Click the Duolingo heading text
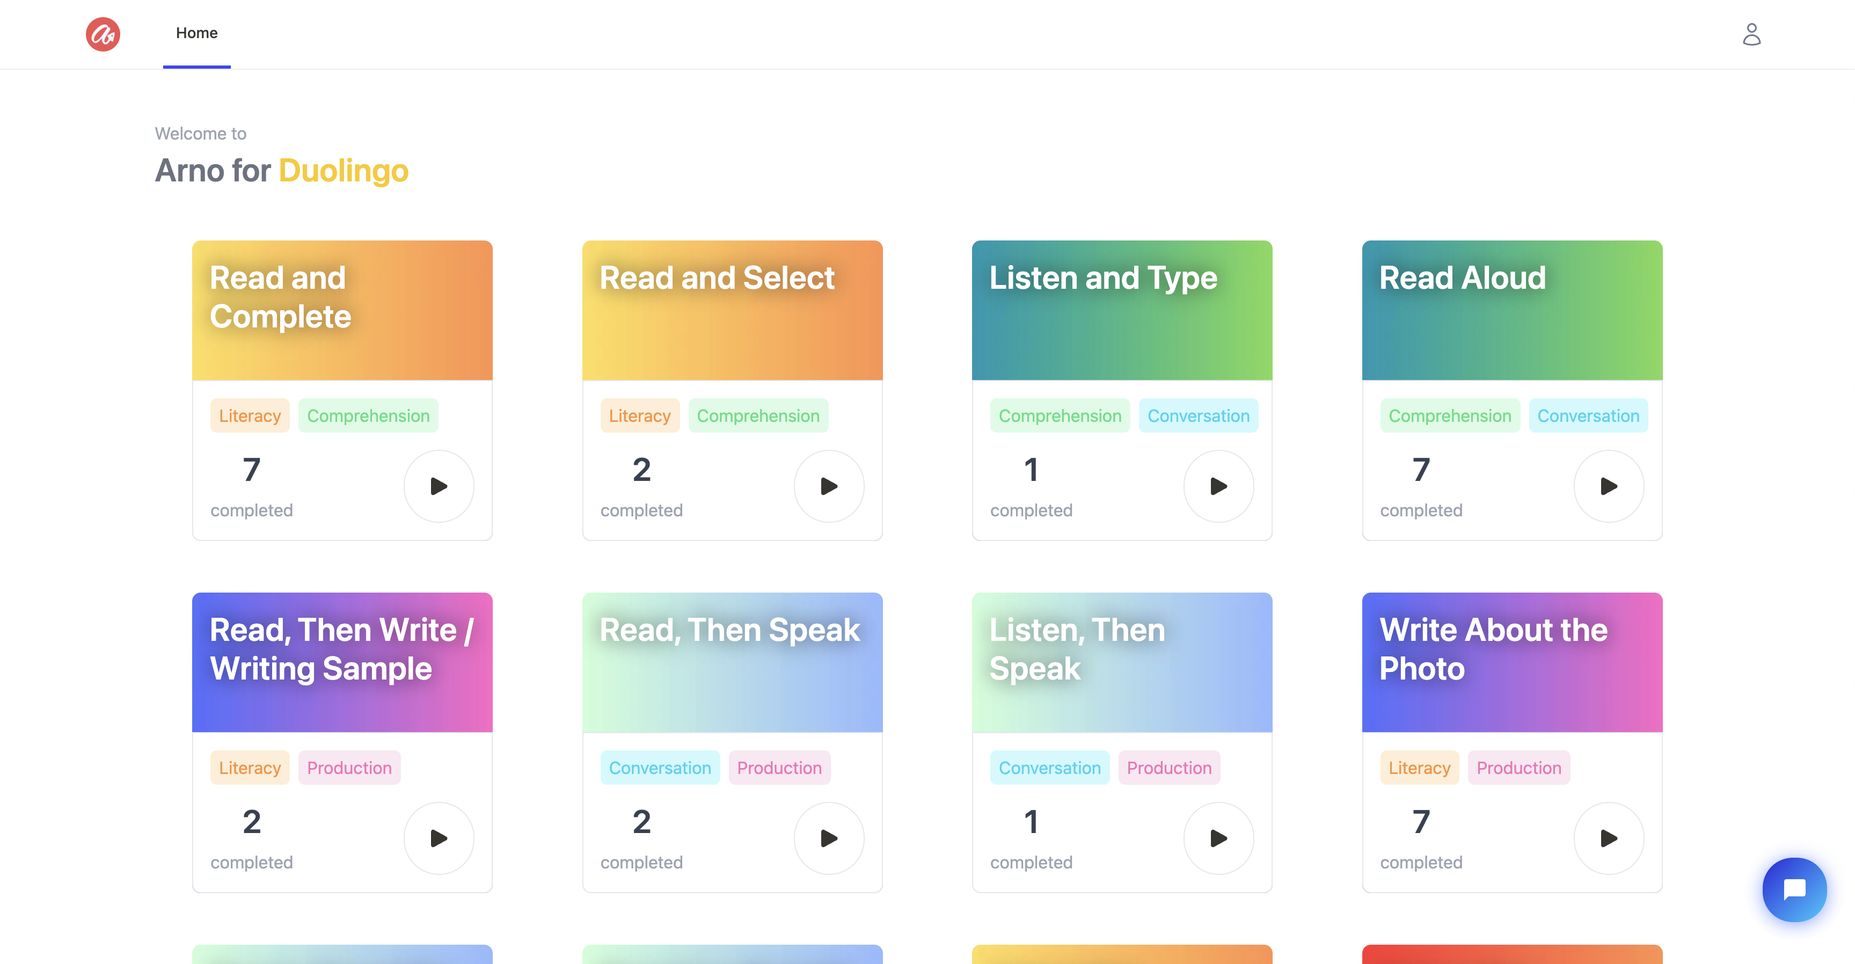 (x=344, y=171)
